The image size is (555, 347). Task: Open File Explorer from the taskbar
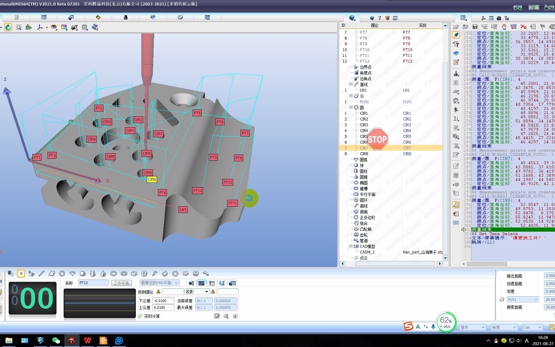(9, 341)
